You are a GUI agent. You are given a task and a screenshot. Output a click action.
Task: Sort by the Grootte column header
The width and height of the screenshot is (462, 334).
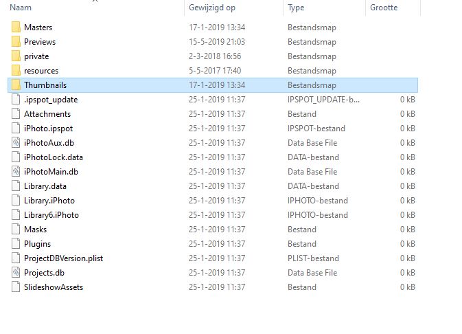(384, 8)
